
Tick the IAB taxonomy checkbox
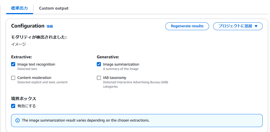[x=99, y=78]
